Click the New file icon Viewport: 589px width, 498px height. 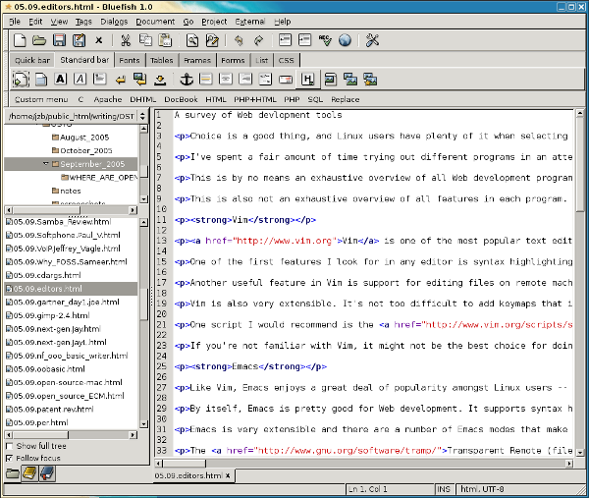click(x=20, y=40)
